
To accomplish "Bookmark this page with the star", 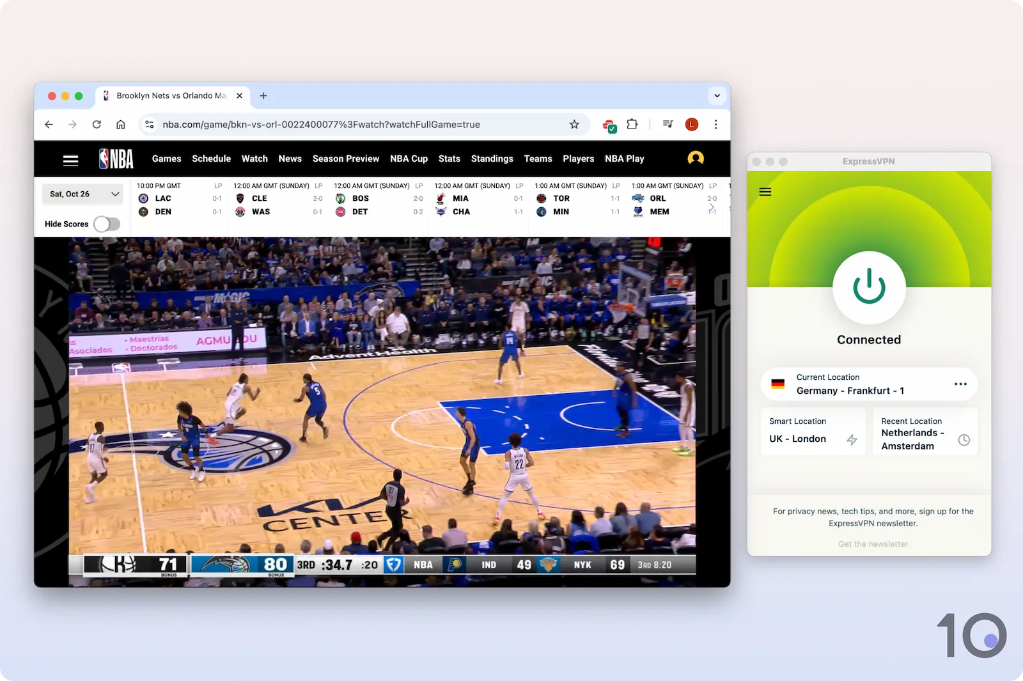I will pos(574,125).
